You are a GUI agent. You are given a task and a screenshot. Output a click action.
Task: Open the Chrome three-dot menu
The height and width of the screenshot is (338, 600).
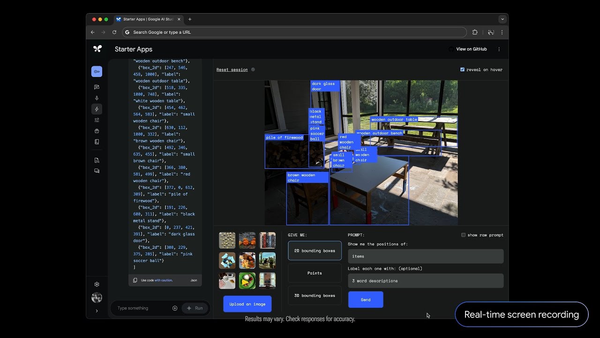coord(502,32)
